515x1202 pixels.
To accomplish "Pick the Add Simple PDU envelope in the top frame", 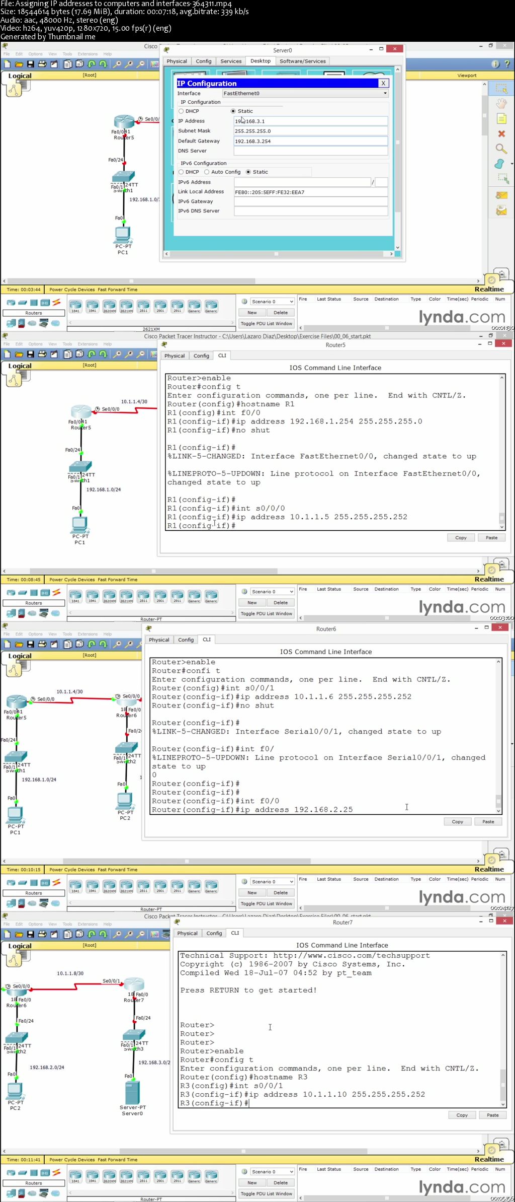I will 501,195.
